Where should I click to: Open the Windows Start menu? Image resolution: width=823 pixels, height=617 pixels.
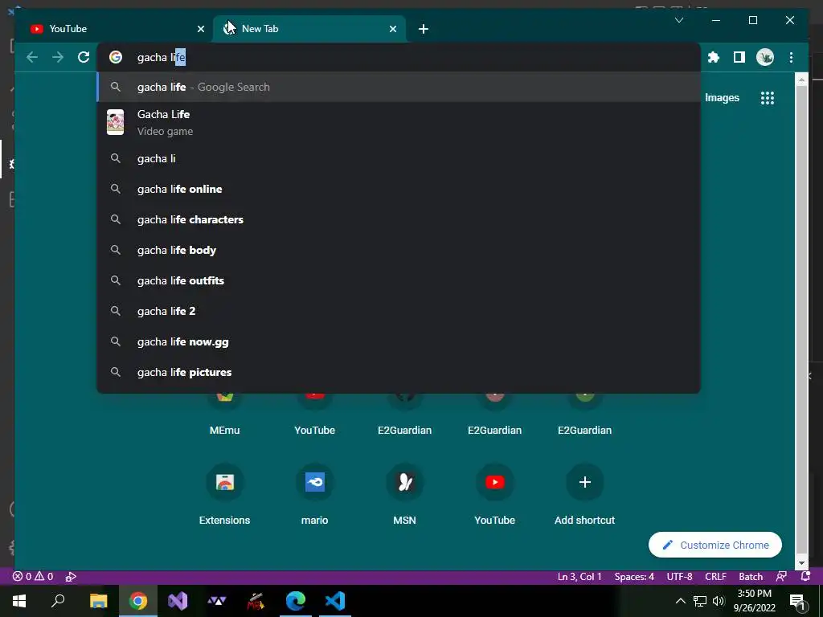pos(19,601)
